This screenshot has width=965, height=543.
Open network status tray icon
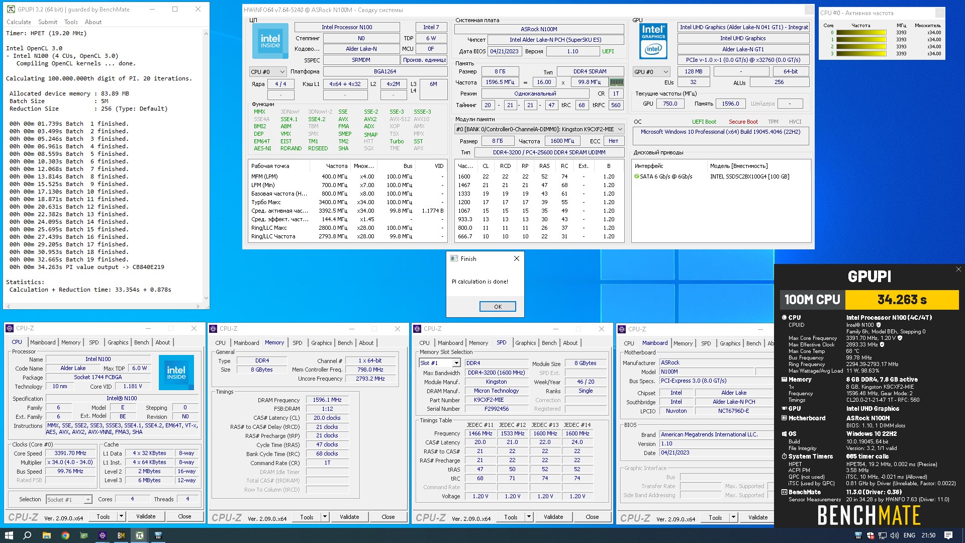click(883, 535)
